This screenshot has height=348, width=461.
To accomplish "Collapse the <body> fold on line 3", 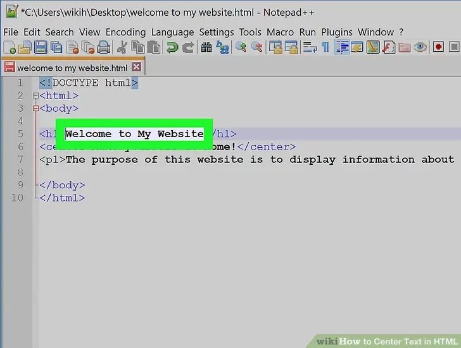I will pos(35,109).
